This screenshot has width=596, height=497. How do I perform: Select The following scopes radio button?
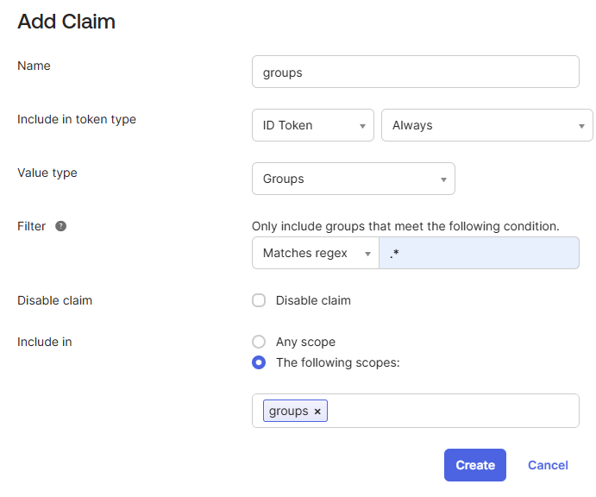click(259, 362)
